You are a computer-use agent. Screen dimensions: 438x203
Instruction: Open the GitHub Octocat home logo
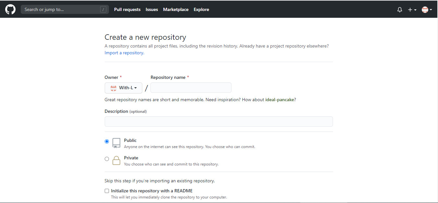point(10,9)
